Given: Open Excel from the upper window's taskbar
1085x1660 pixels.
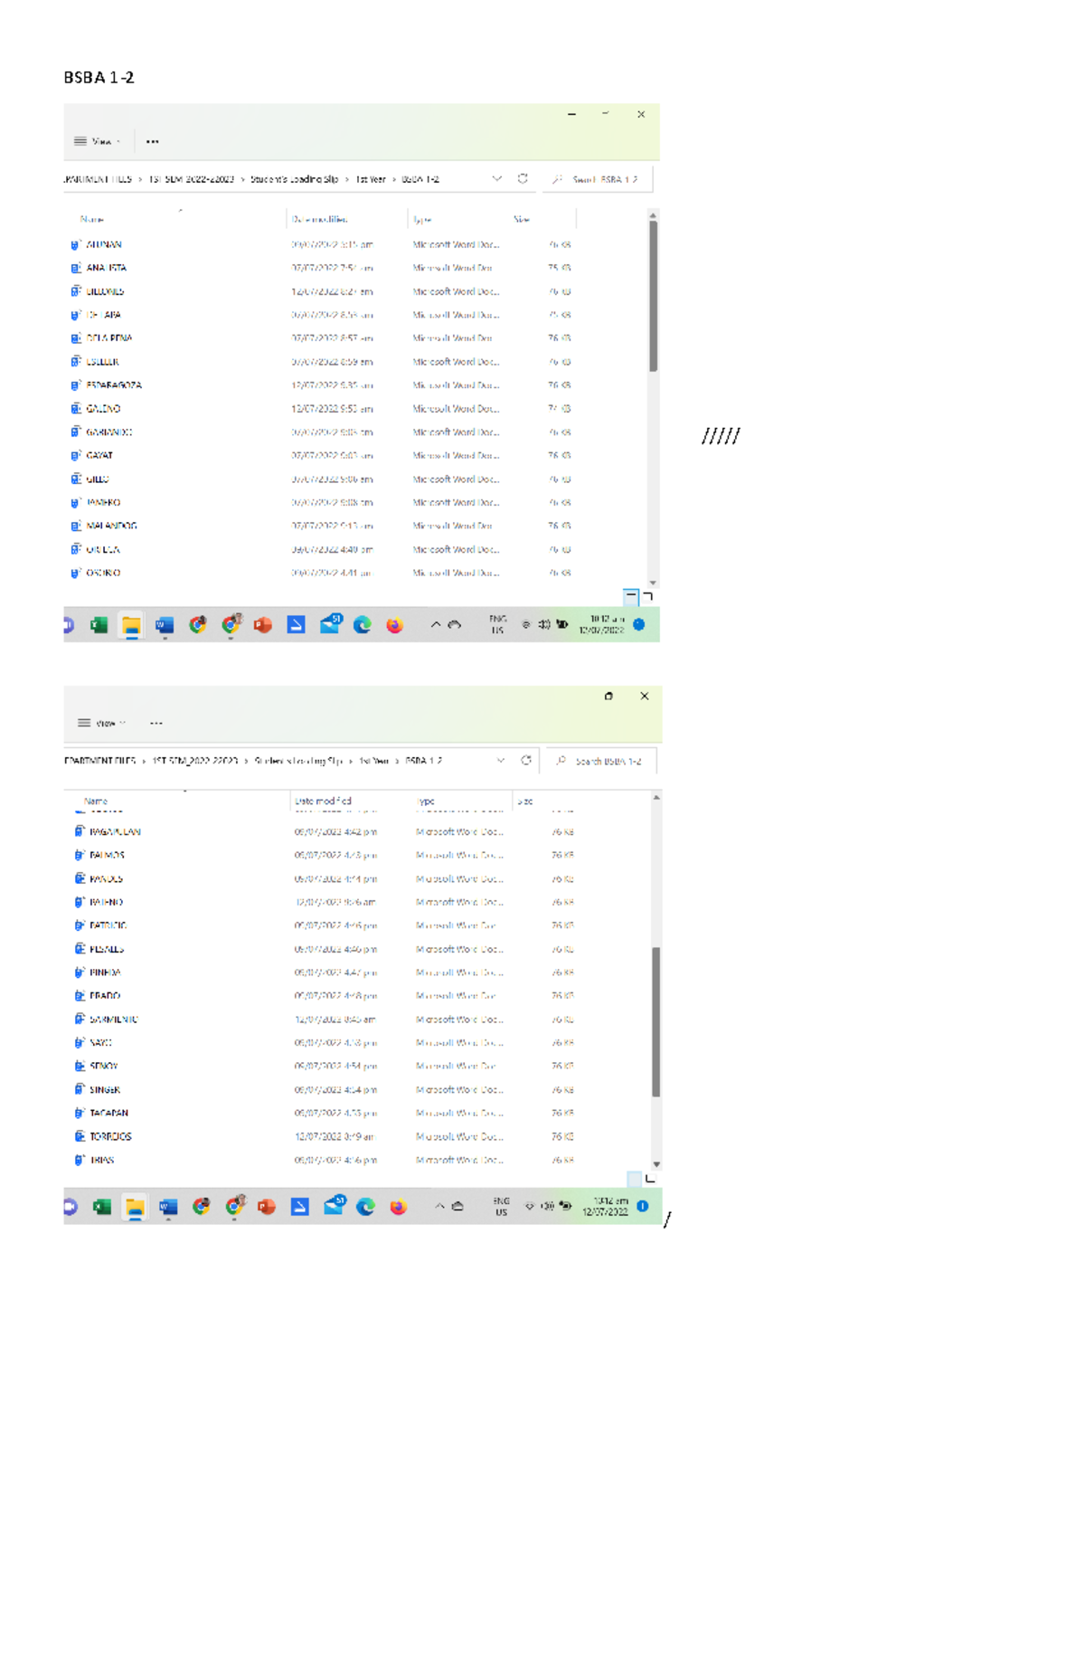Looking at the screenshot, I should coord(99,625).
